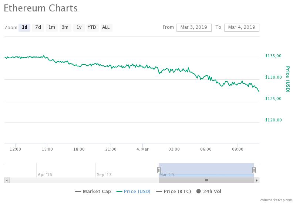Click the To date field

click(x=242, y=27)
